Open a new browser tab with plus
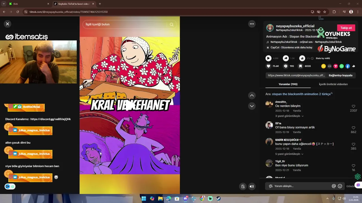 [x=100, y=4]
